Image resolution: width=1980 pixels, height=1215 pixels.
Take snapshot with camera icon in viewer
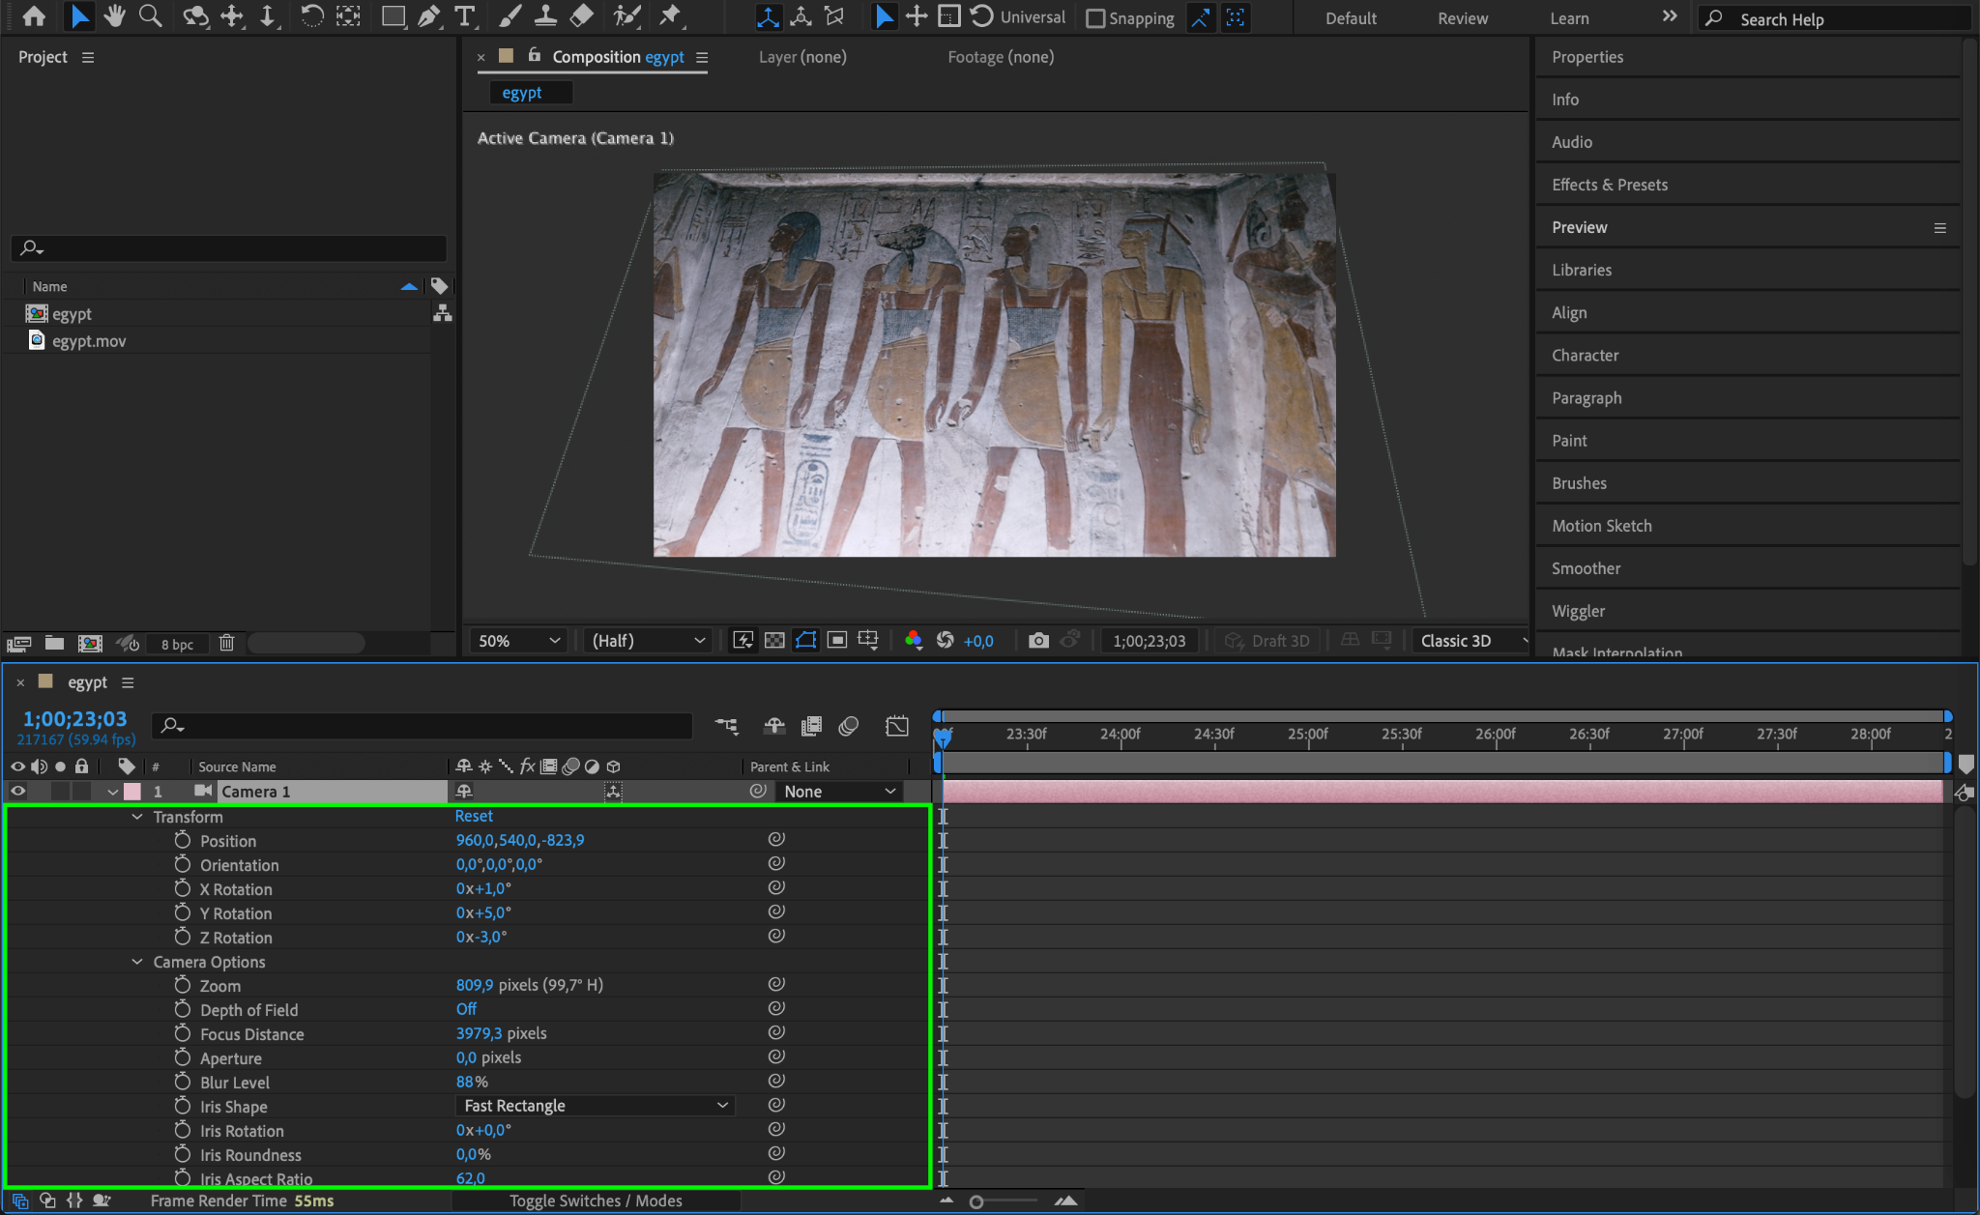click(x=1038, y=640)
